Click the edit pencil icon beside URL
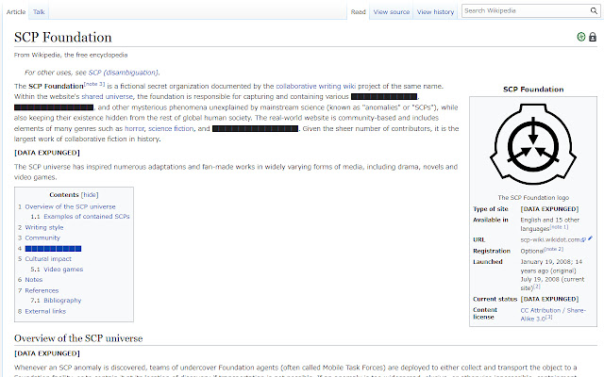 [591, 238]
